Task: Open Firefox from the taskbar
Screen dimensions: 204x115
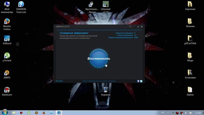Action: pyautogui.click(x=44, y=113)
